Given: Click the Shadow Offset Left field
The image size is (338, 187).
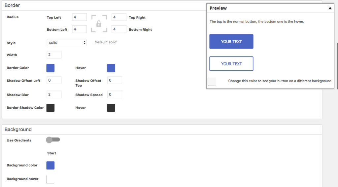Looking at the screenshot, I should [54, 81].
